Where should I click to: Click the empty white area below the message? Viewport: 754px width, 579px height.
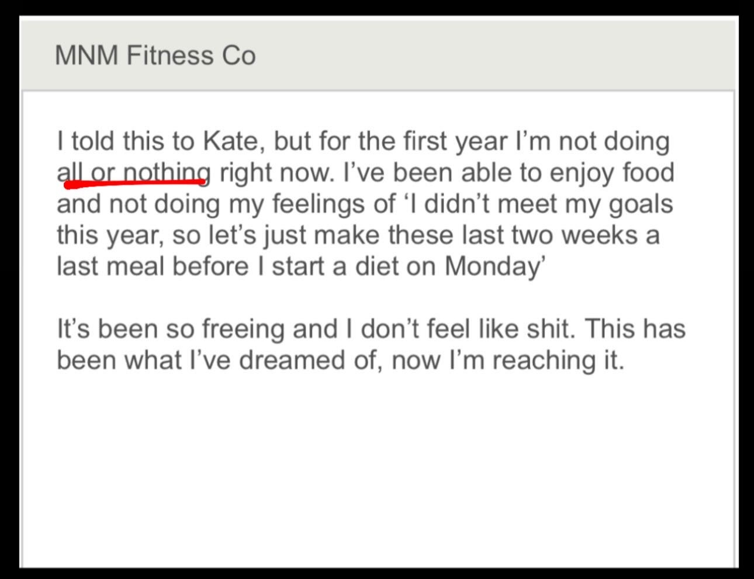pyautogui.click(x=377, y=467)
